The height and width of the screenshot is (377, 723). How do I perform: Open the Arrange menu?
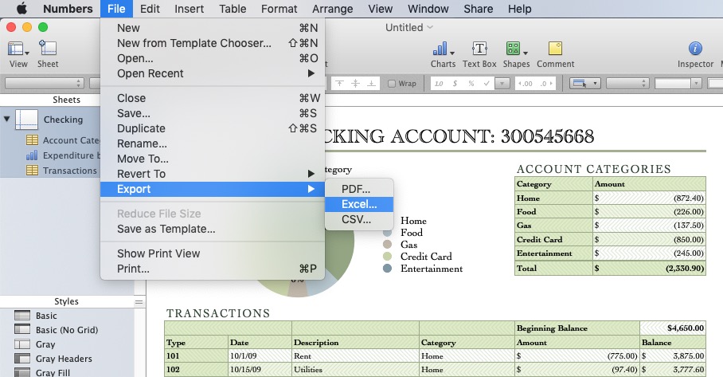333,9
